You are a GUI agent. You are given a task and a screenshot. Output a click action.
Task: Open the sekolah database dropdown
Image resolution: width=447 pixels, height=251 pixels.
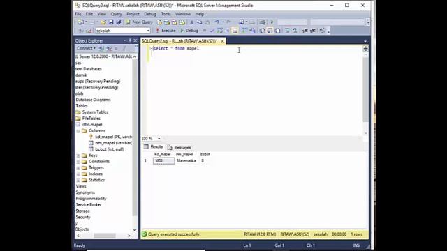click(x=148, y=31)
